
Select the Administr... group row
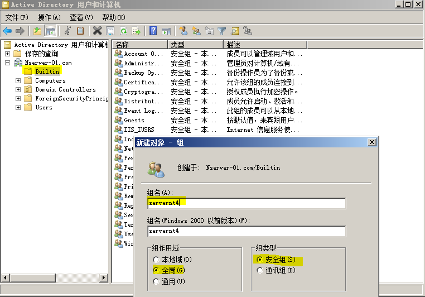point(208,63)
